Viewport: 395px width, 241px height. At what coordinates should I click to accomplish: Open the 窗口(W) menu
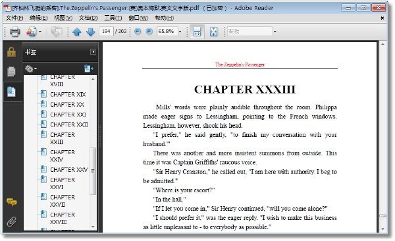click(x=138, y=18)
